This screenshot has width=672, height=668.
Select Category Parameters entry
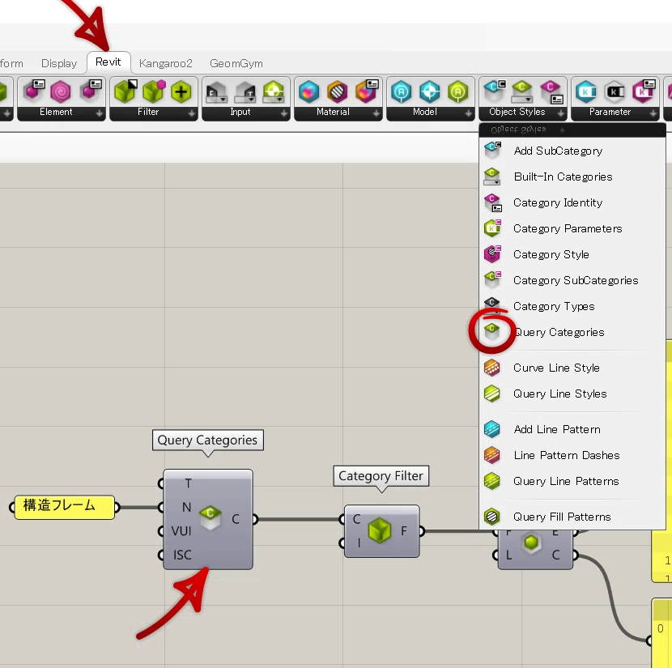572,228
